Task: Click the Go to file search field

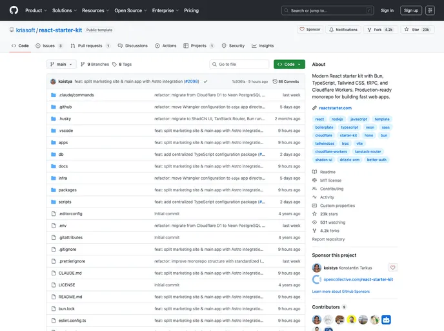Action: point(239,65)
